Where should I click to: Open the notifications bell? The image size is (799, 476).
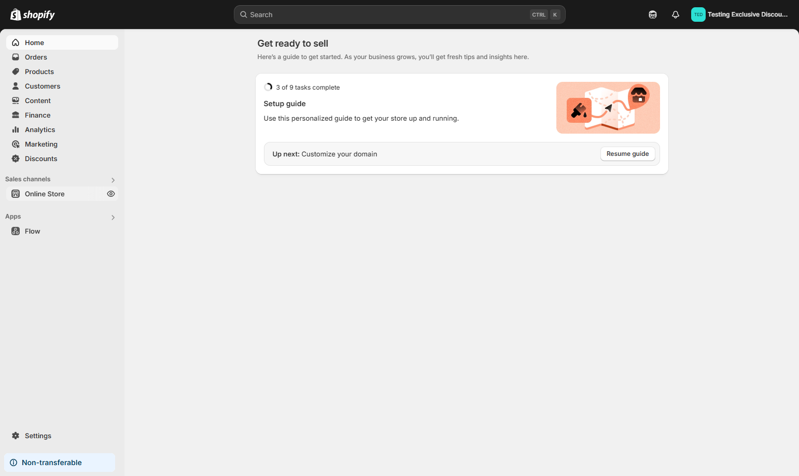coord(675,15)
